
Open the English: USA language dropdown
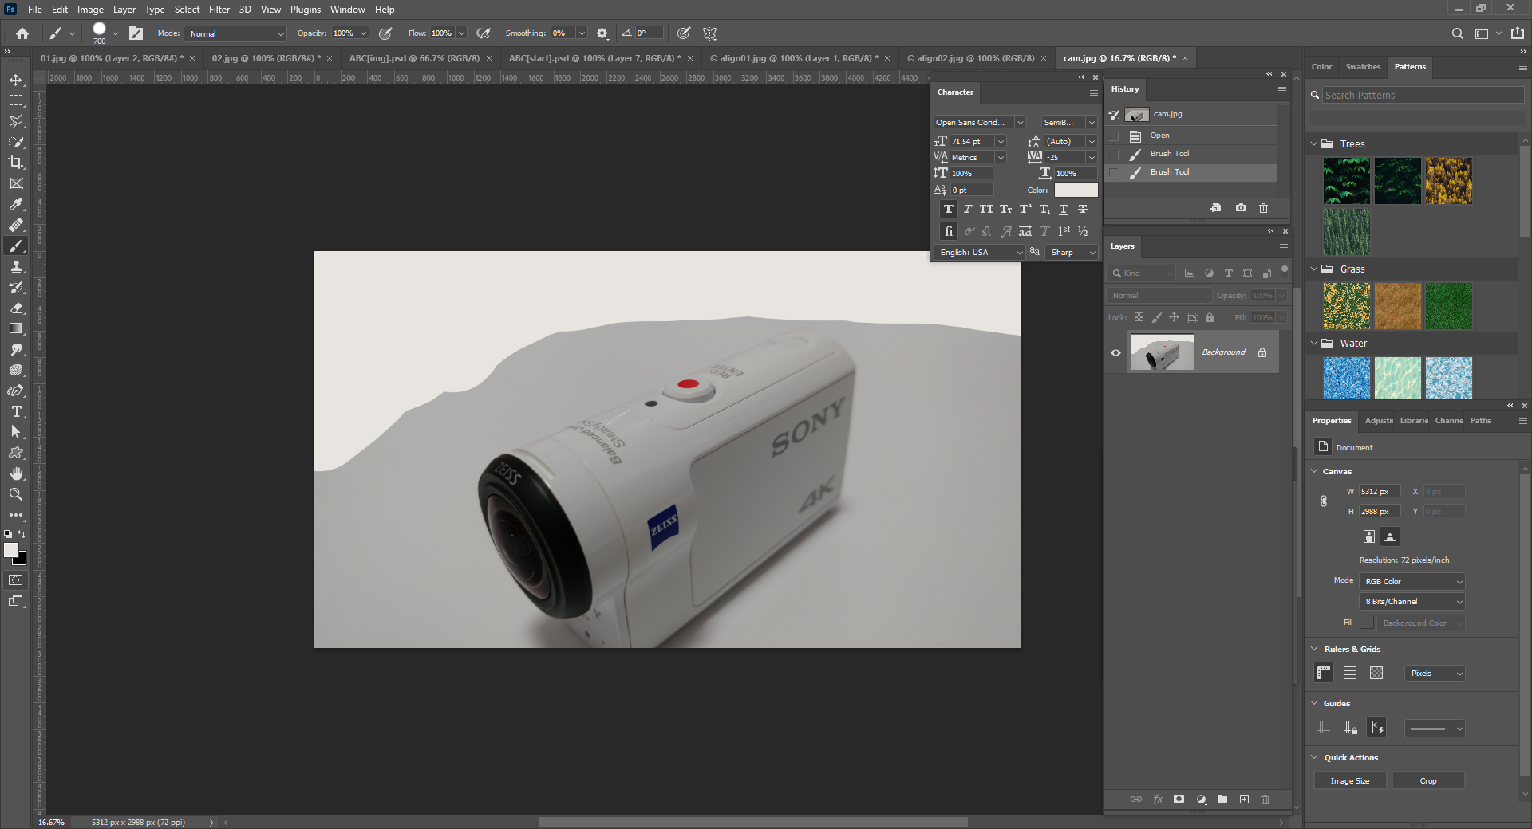coord(979,252)
